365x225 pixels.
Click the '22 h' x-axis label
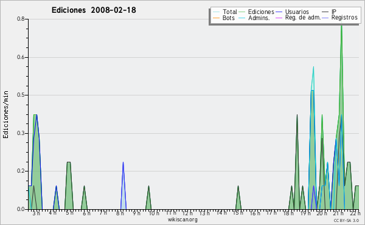pos(355,213)
